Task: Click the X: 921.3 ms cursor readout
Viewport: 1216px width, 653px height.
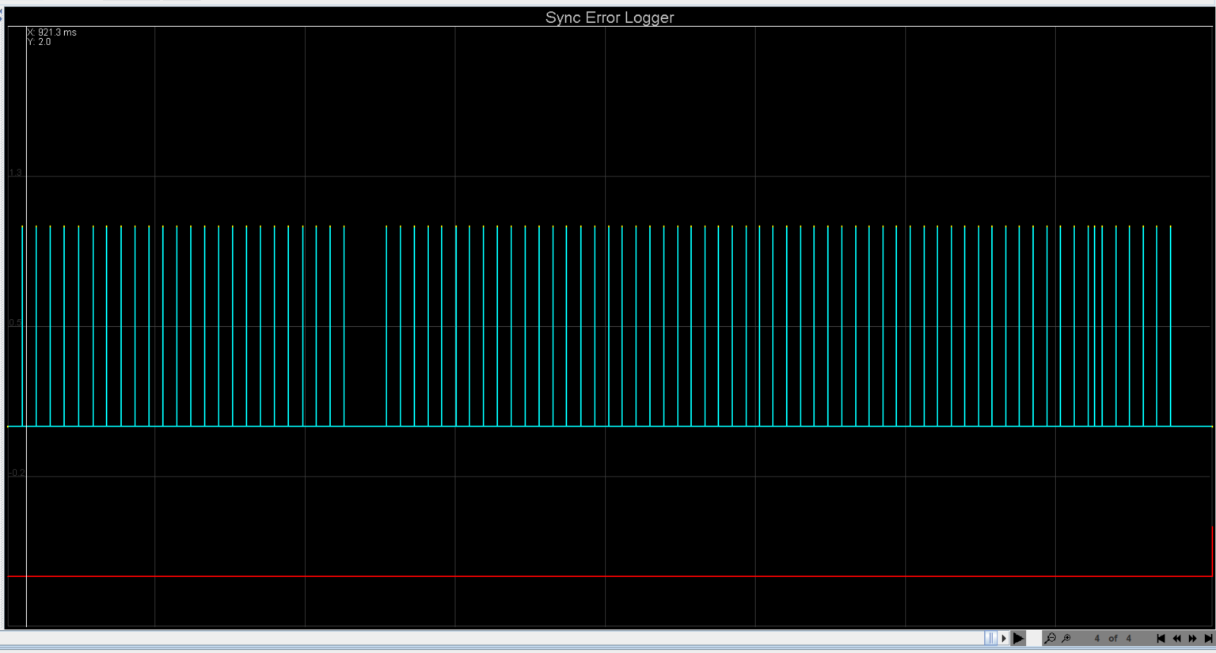Action: coord(52,32)
